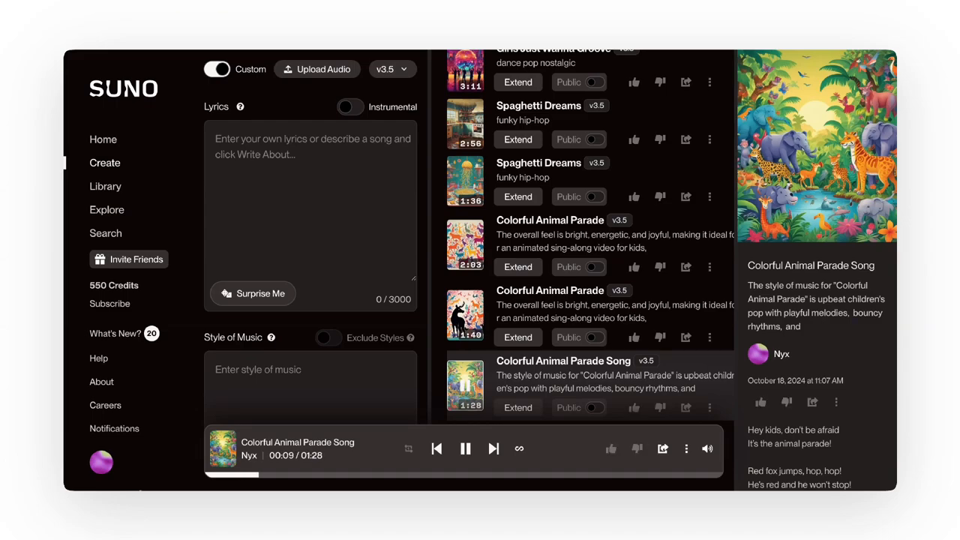Screen dimensions: 960x540
Task: Share the 3:11 dance pop nostalgic song
Action: 685,82
